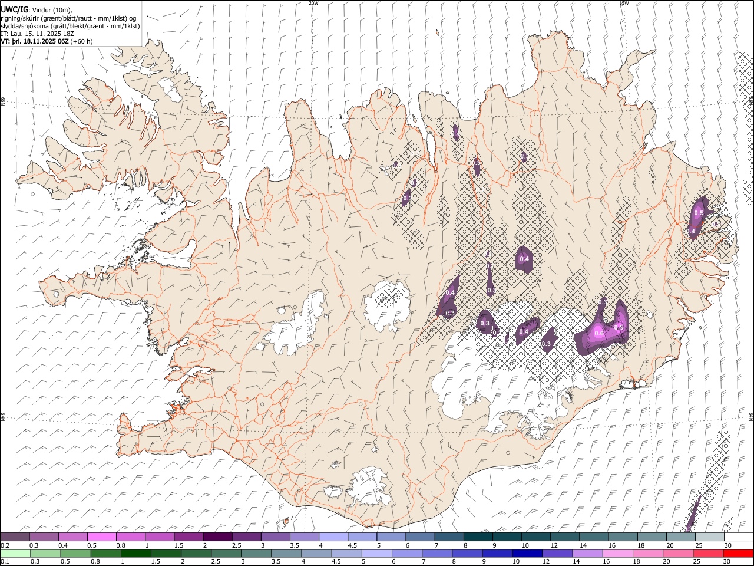Click the 'rigning/skúrir' legend description line
Viewport: 754px width, 566px height.
69,18
